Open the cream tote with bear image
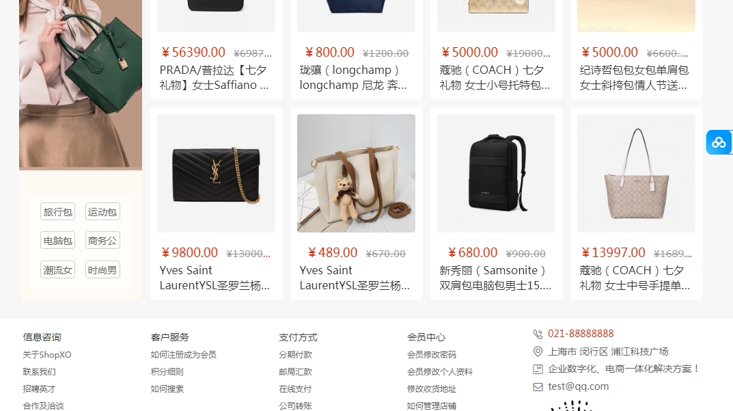This screenshot has height=411, width=733. coord(356,173)
